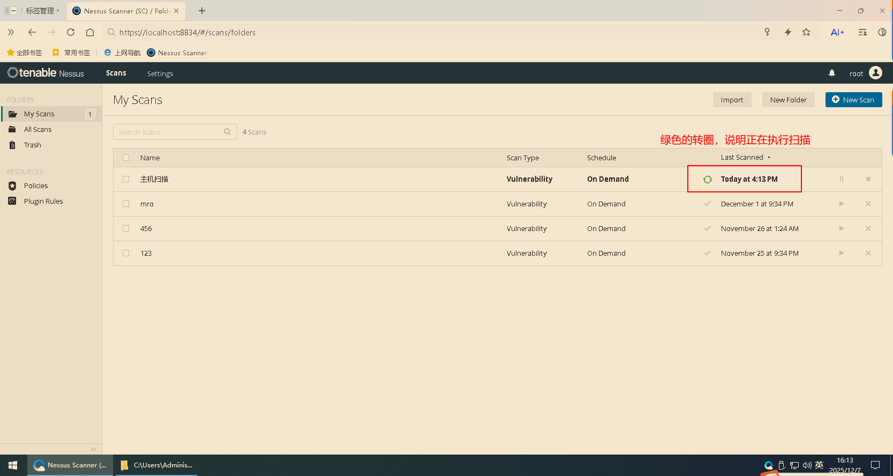
Task: Stop the running 主机扫描 scan
Action: [868, 179]
